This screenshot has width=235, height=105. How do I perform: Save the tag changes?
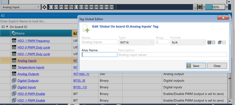(x=196, y=66)
